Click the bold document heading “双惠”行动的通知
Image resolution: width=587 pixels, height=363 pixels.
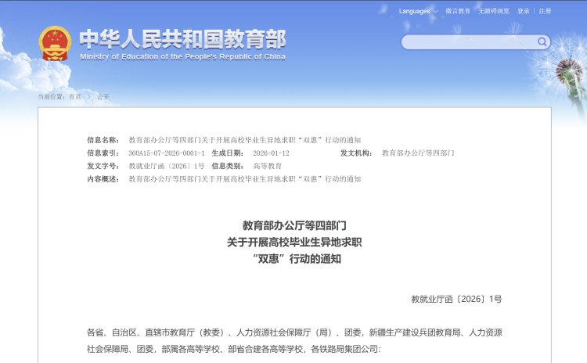click(294, 259)
